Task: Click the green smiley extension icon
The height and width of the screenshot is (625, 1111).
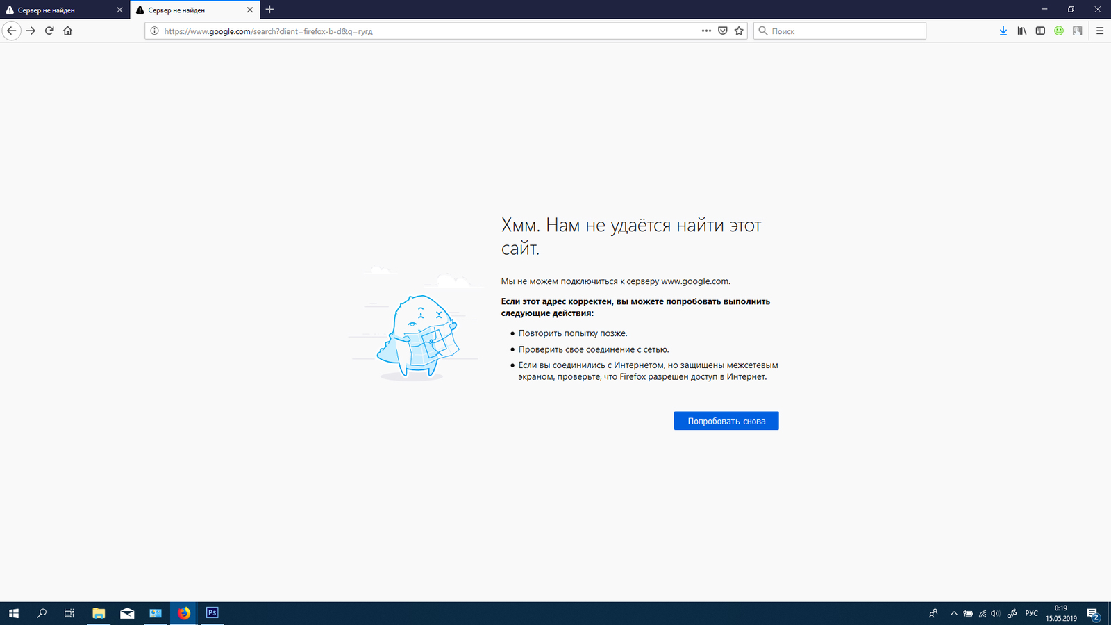Action: (1059, 31)
